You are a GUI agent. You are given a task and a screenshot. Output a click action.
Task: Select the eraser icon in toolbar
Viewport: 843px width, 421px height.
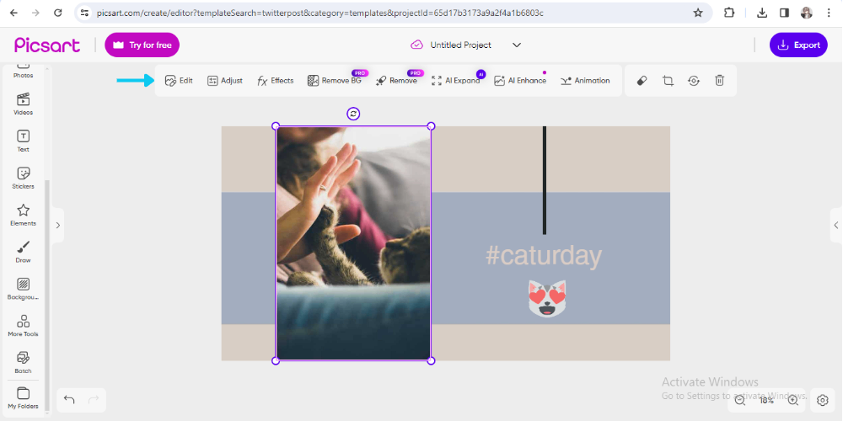pos(642,81)
